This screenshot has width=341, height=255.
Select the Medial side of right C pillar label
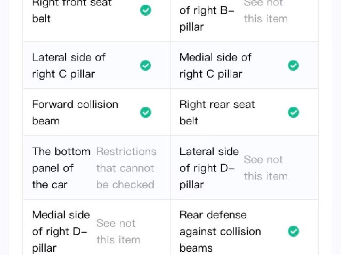215,66
